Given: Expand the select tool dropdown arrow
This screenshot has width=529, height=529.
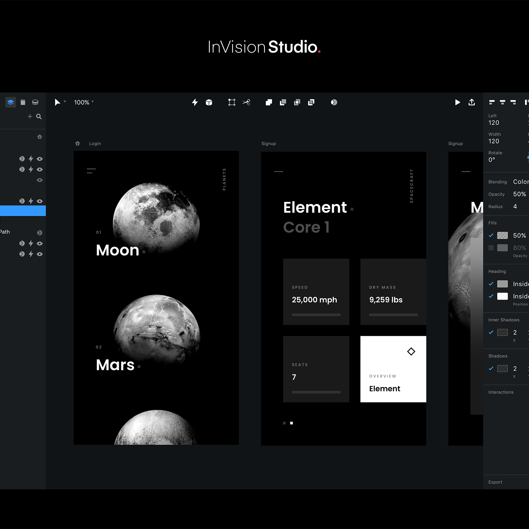Looking at the screenshot, I should coord(65,102).
